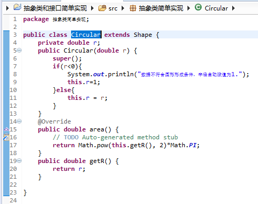This screenshot has width=258, height=204.
Task: Select the Circular breadcrumb label
Action: pos(216,8)
